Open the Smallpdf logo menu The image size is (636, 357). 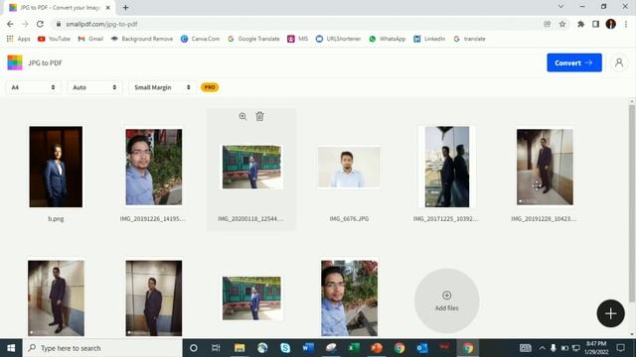tap(15, 62)
